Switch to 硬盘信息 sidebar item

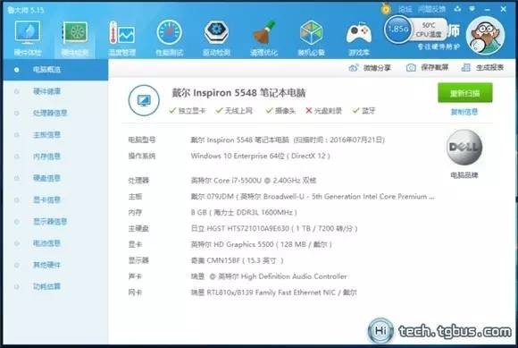point(46,178)
